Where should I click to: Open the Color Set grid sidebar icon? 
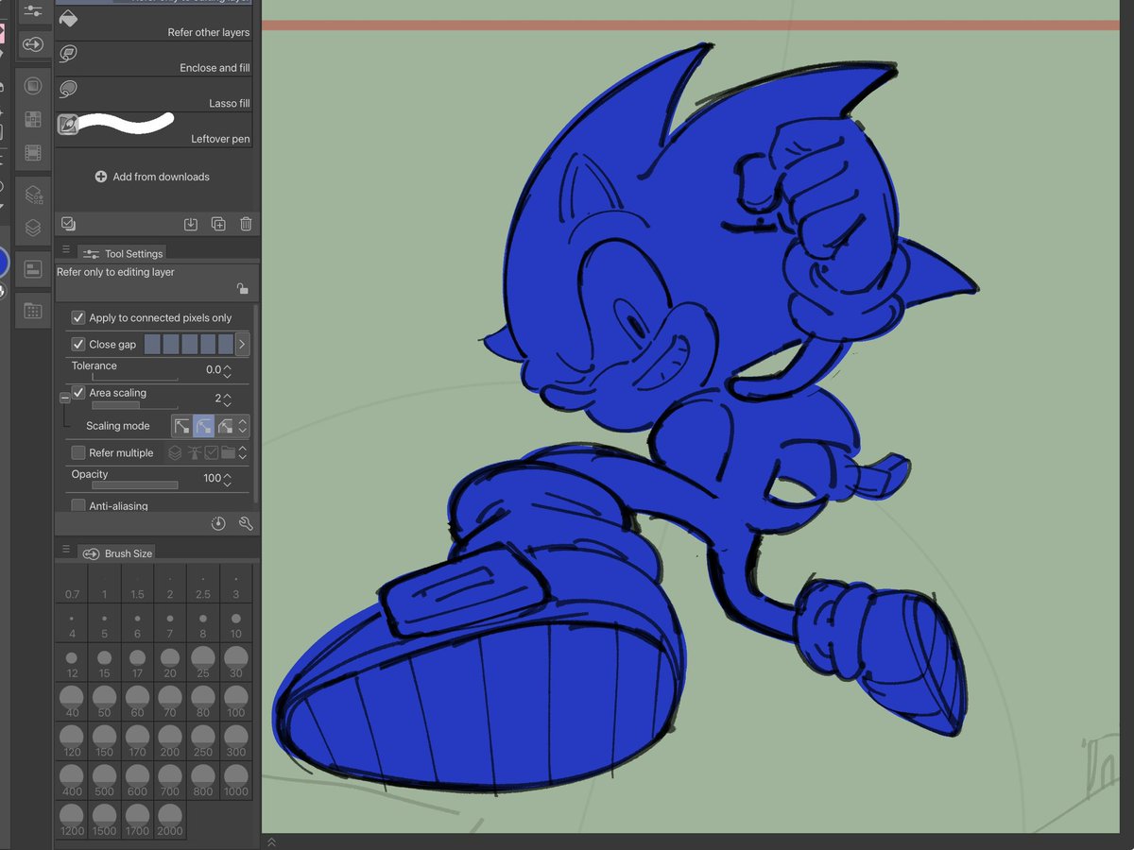point(33,119)
